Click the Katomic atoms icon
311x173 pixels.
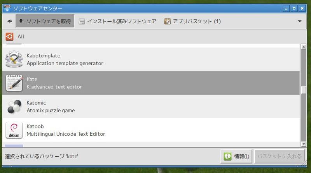[x=14, y=107]
